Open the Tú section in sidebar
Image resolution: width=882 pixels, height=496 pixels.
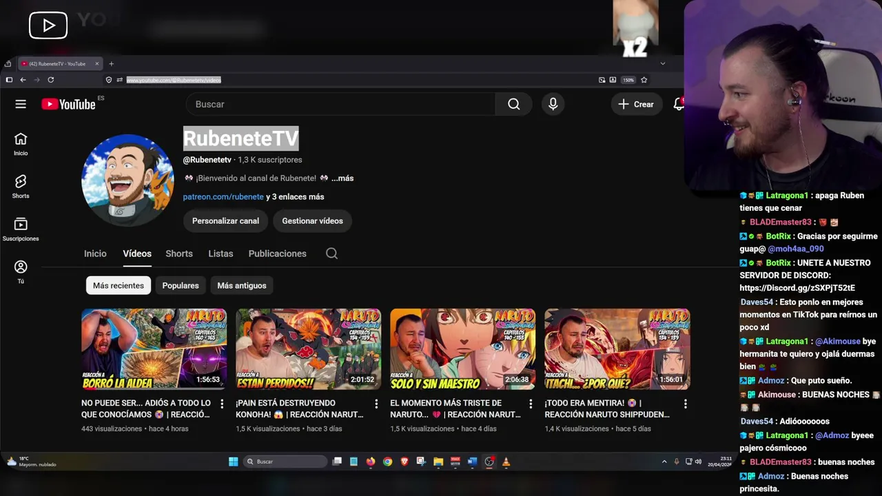[x=21, y=272]
